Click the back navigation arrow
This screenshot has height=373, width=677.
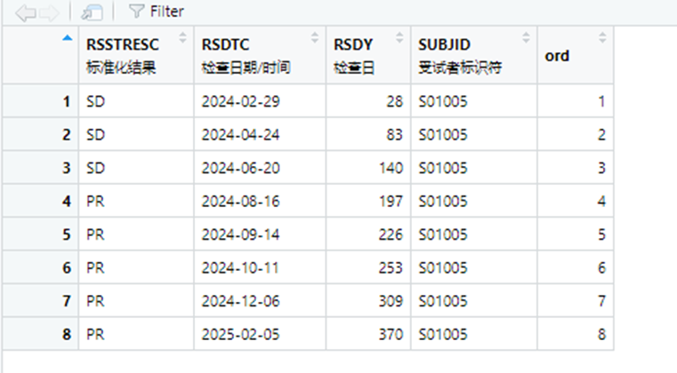click(x=26, y=12)
